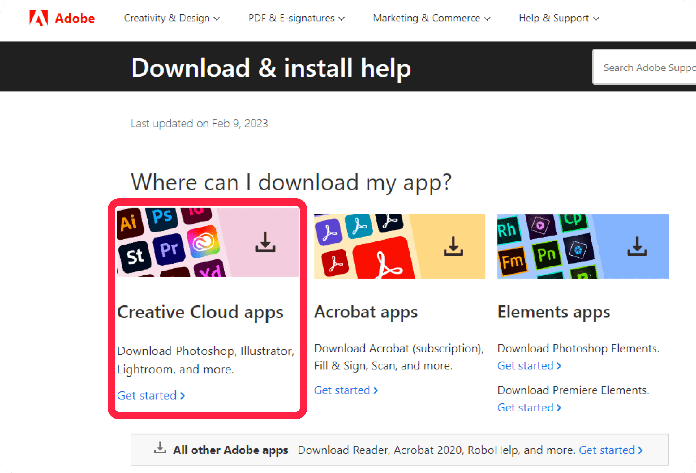The width and height of the screenshot is (696, 473).
Task: Click download arrow on Creative Cloud banner
Action: (x=265, y=242)
